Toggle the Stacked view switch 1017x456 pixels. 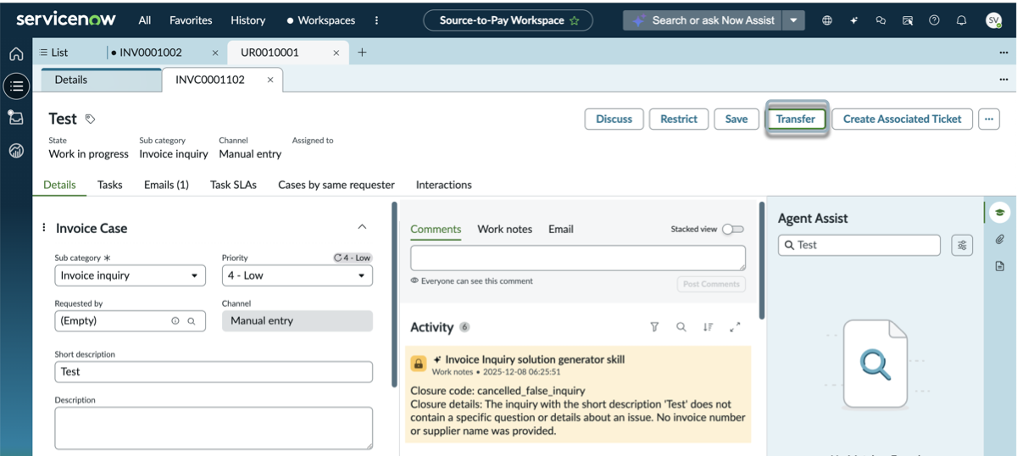coord(733,229)
